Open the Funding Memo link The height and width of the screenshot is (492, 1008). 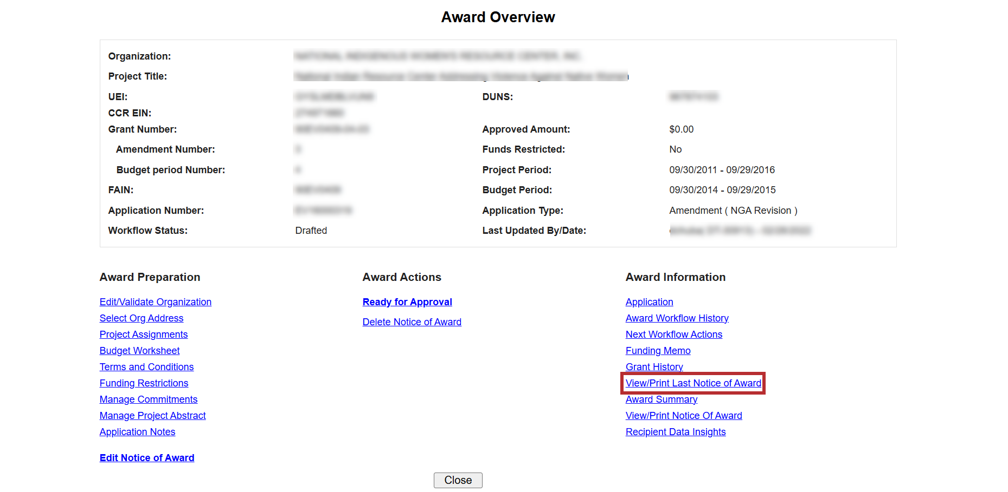pyautogui.click(x=658, y=351)
